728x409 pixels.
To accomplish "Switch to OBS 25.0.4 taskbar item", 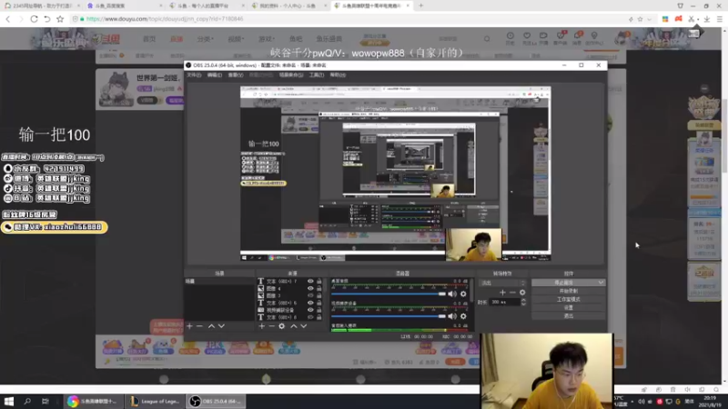I will tap(216, 401).
